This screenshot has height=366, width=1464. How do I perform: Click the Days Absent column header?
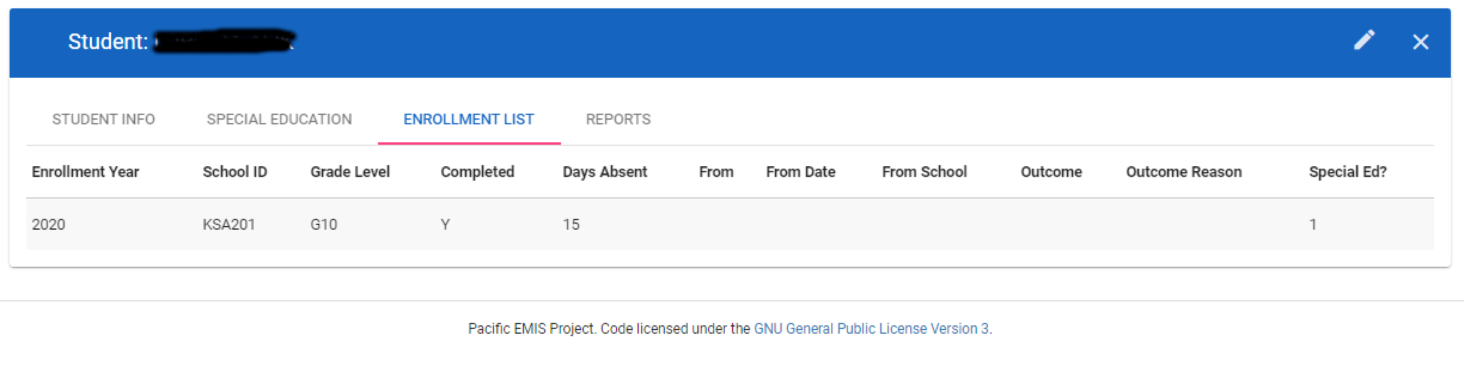click(x=605, y=172)
